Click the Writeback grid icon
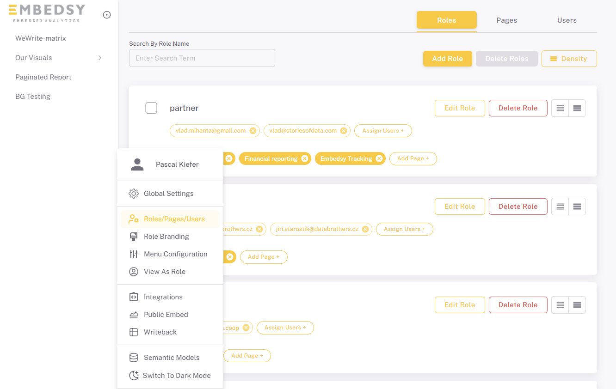This screenshot has height=389, width=616. click(x=134, y=332)
